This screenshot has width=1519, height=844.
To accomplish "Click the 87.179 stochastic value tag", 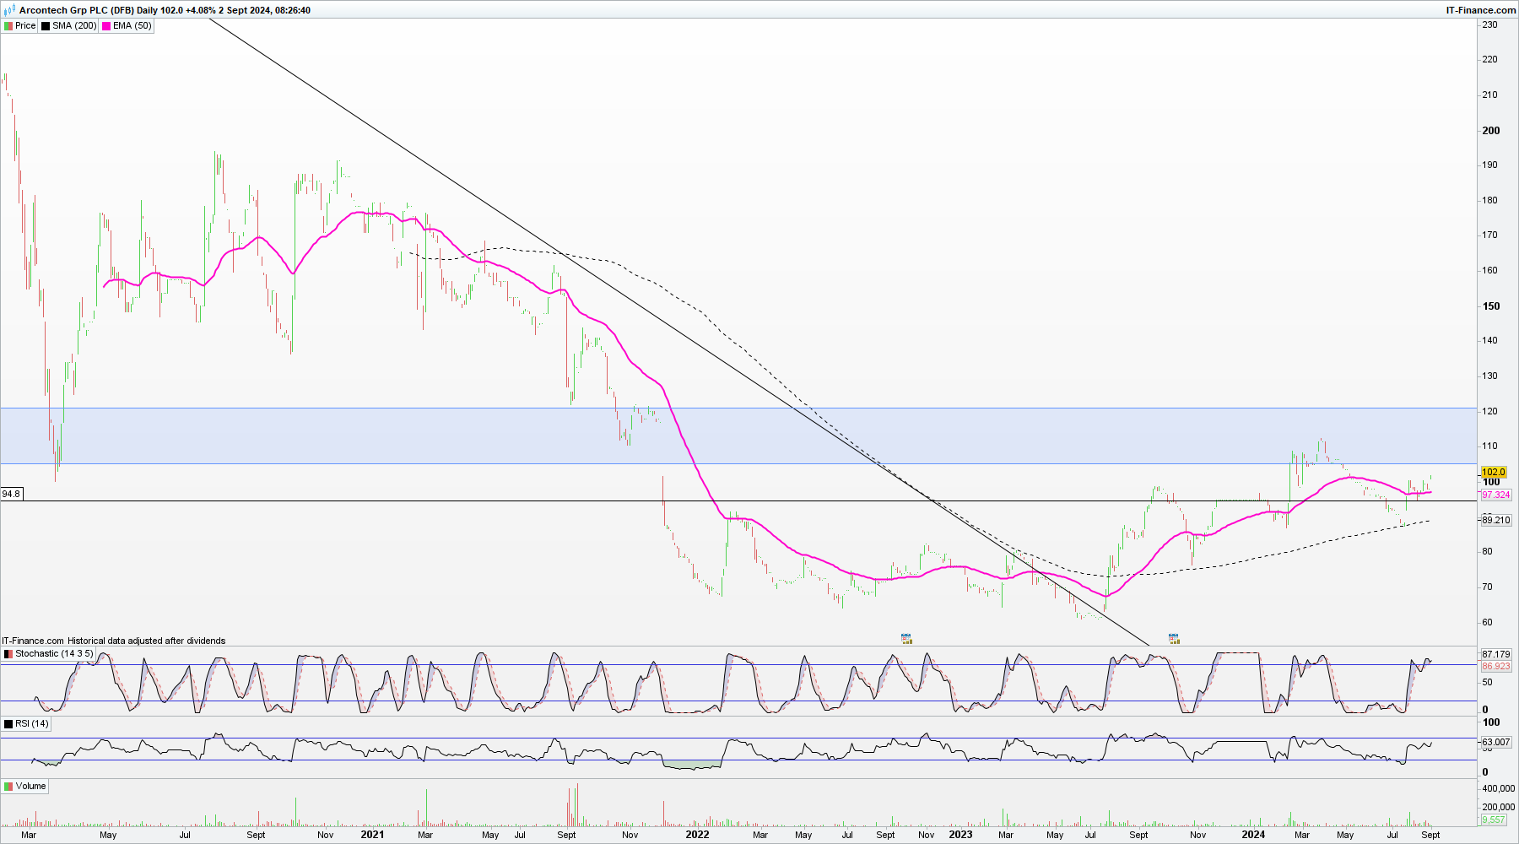I will click(1496, 655).
